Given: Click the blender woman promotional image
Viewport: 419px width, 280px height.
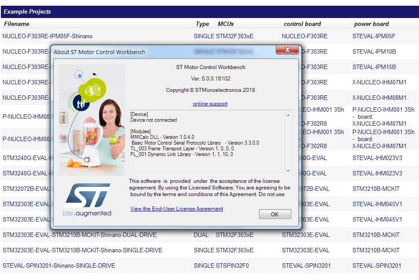Looking at the screenshot, I should 92,120.
